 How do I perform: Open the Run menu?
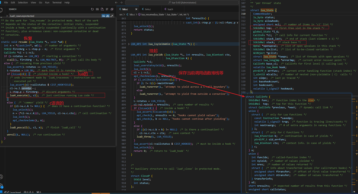click(47, 3)
